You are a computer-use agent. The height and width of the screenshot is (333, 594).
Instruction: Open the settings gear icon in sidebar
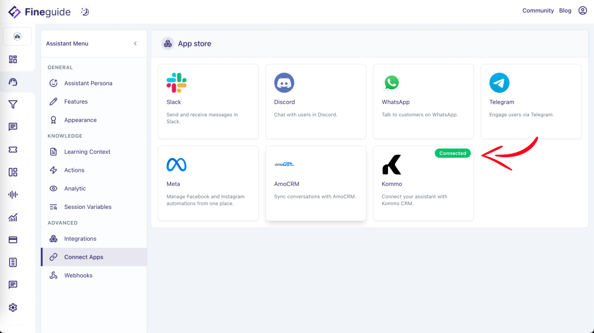pos(13,307)
